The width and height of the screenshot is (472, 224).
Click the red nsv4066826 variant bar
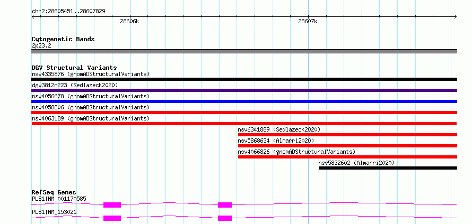(348, 157)
